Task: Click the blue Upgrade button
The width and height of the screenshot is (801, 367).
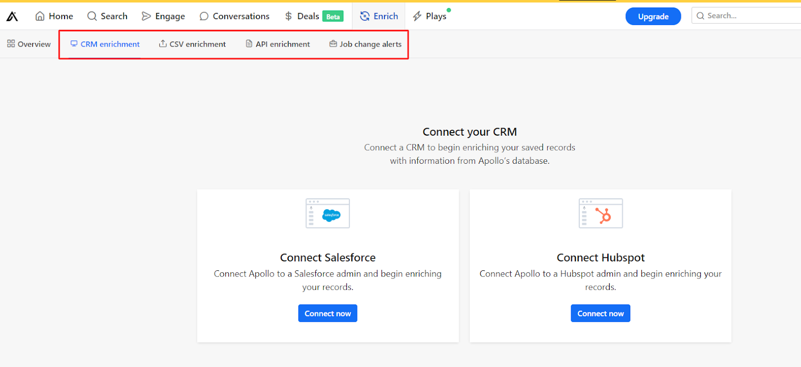Action: 653,17
